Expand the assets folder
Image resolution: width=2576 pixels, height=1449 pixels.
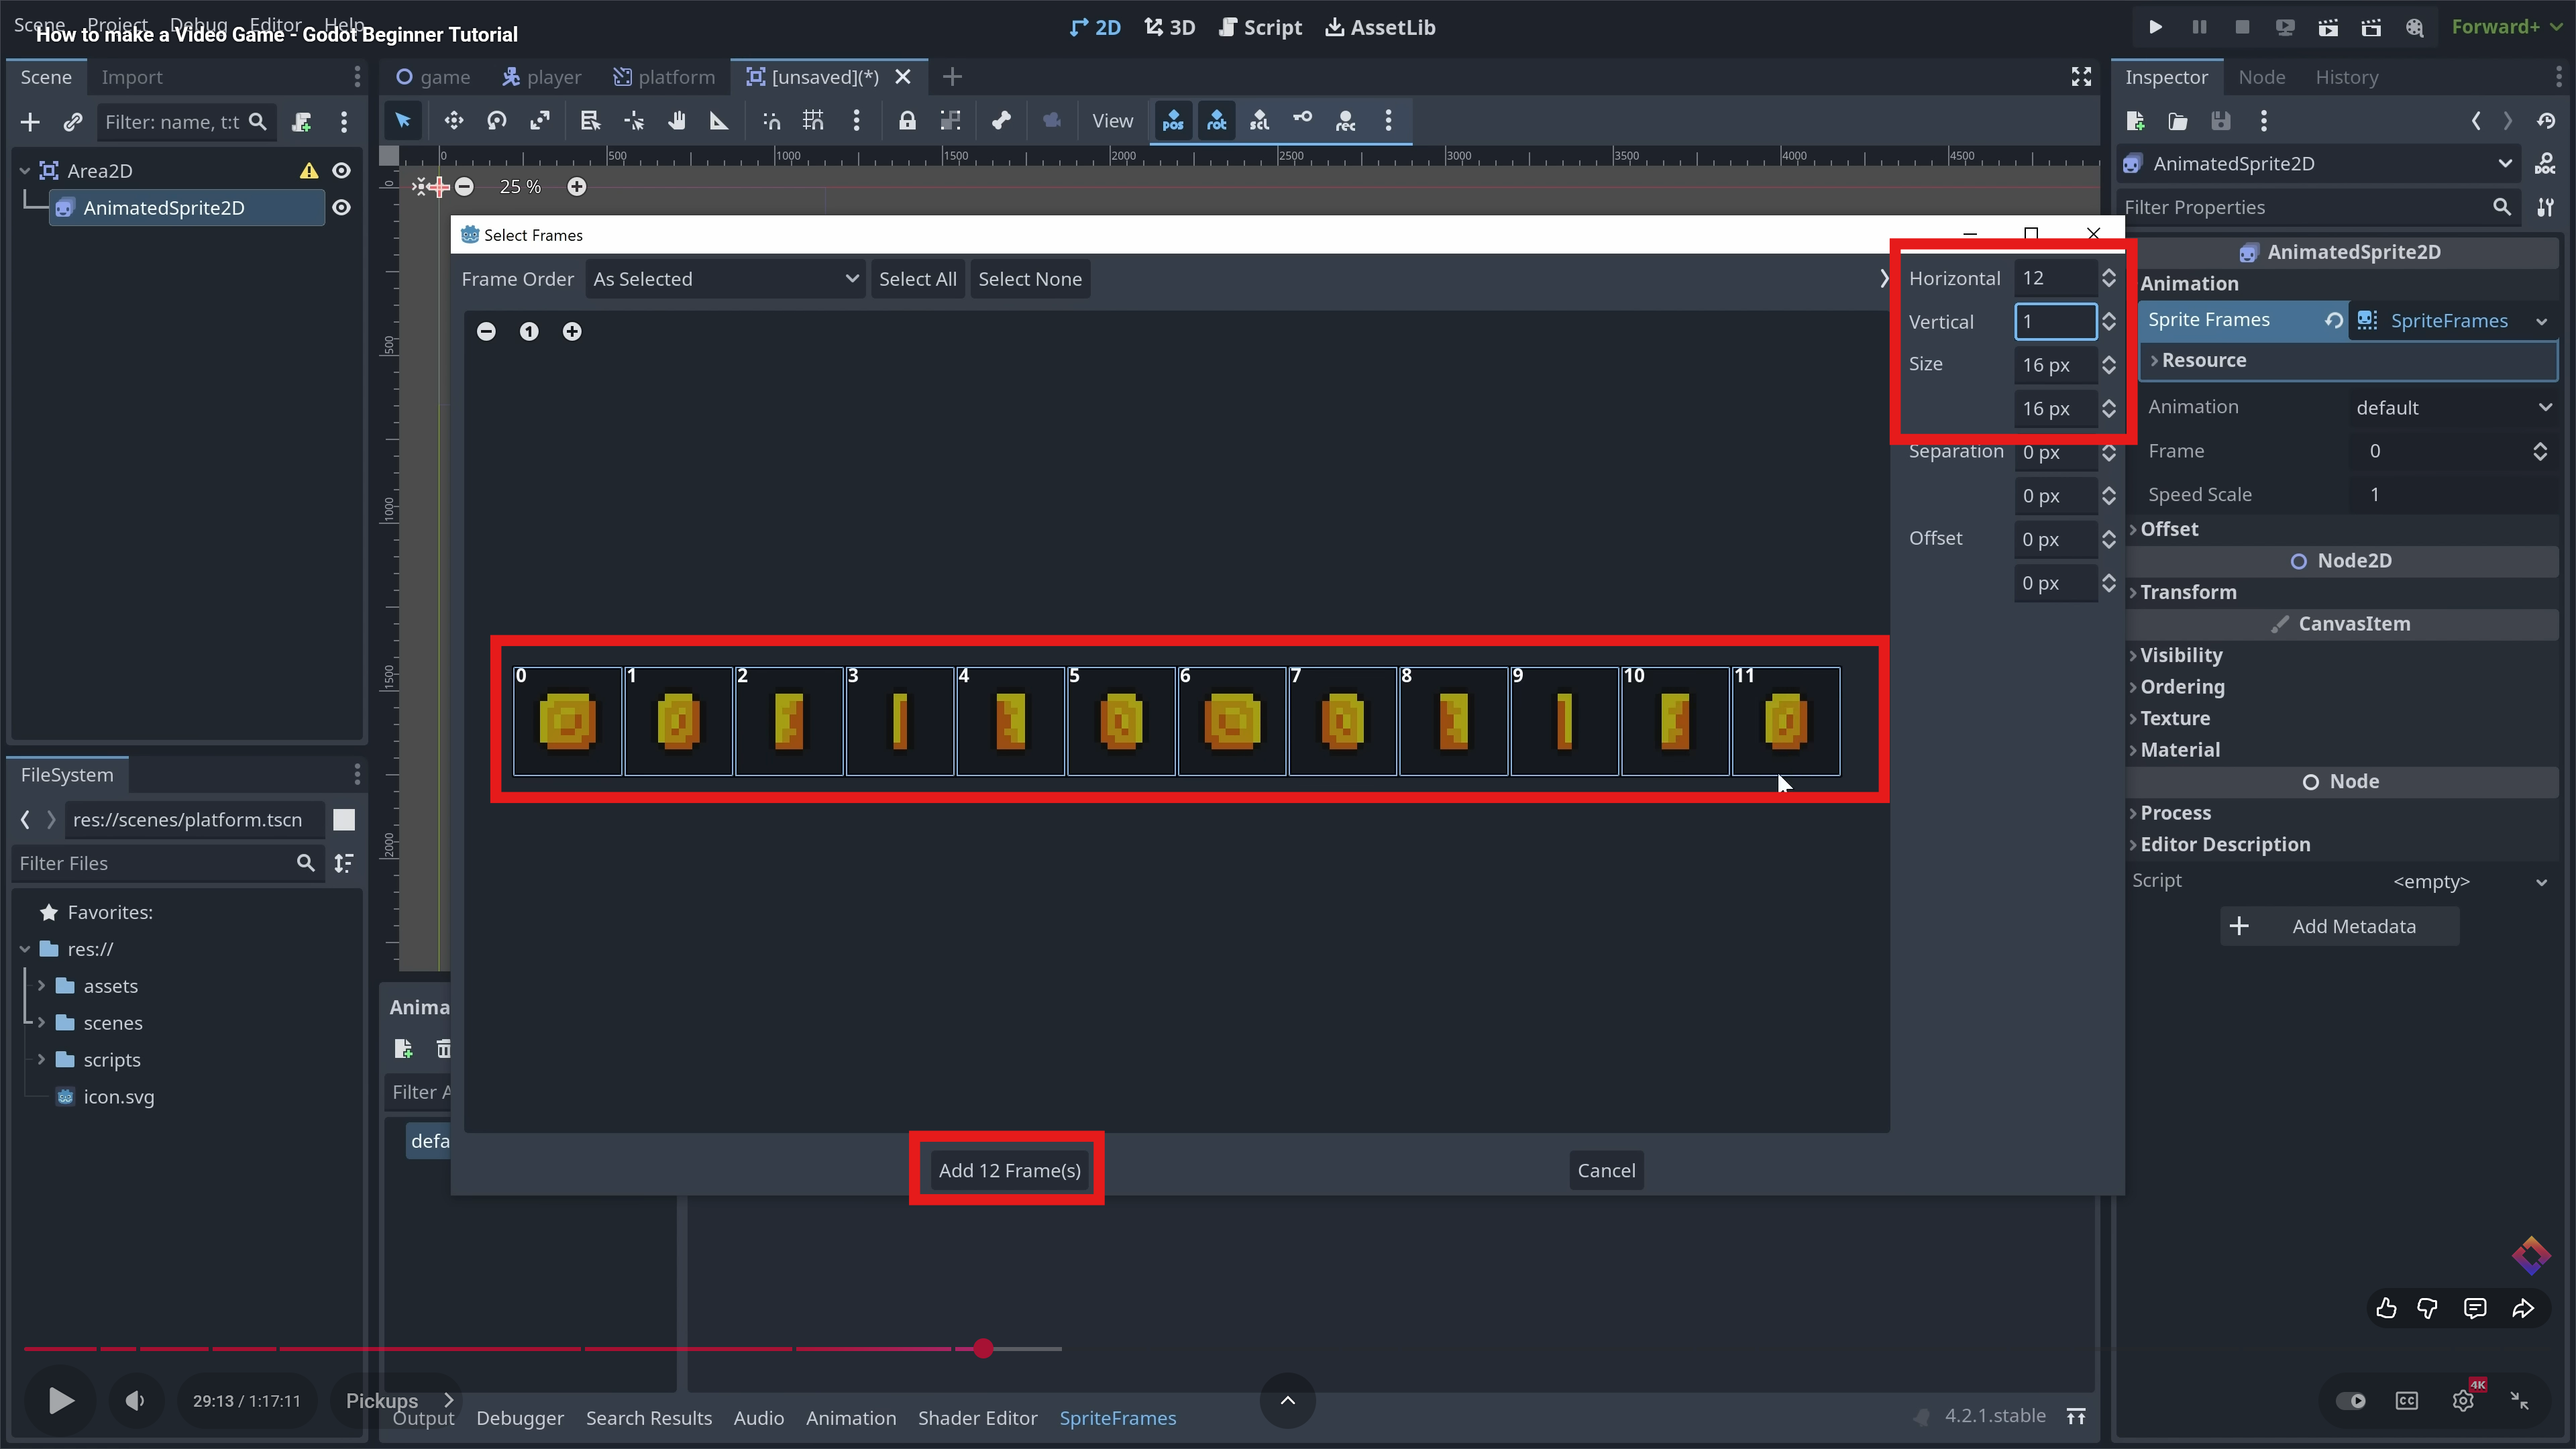[41, 986]
